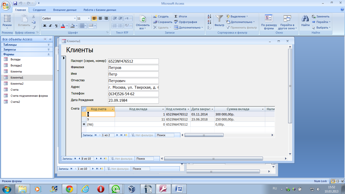345x194 pixels.
Task: Go to next record in Клиенты1 form
Action: coord(97,159)
